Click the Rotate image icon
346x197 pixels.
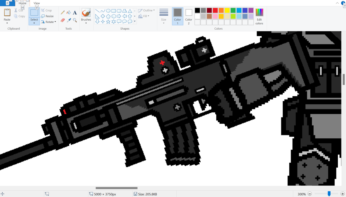pyautogui.click(x=43, y=22)
